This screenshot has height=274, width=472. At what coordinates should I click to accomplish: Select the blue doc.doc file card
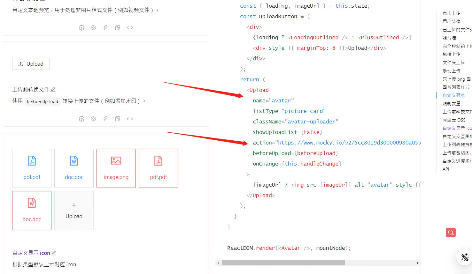point(74,168)
